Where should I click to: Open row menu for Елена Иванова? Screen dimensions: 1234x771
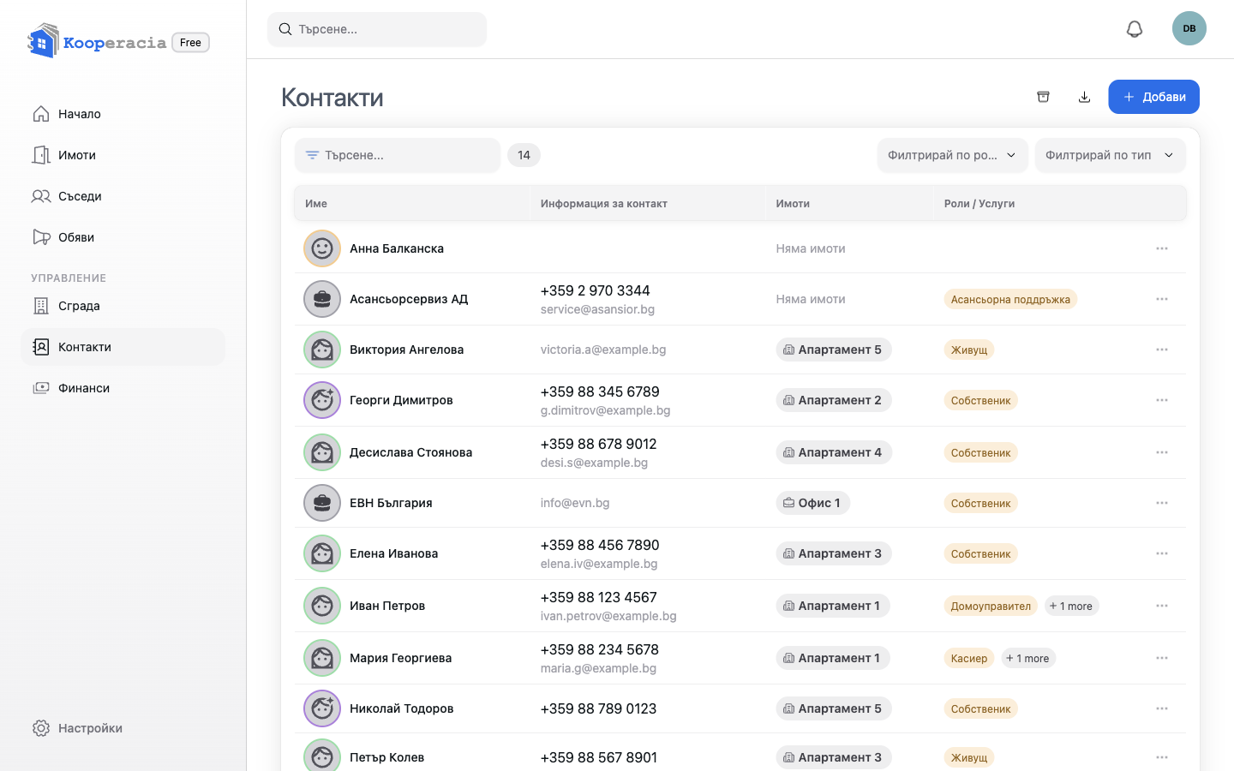(1162, 553)
